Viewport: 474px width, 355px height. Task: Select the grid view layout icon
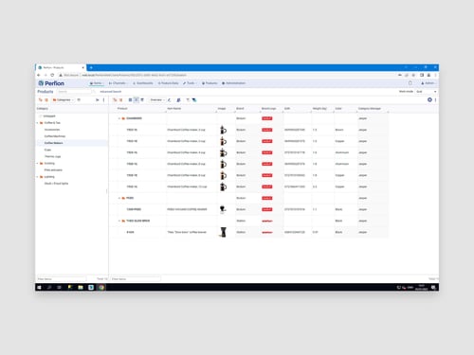coord(130,100)
